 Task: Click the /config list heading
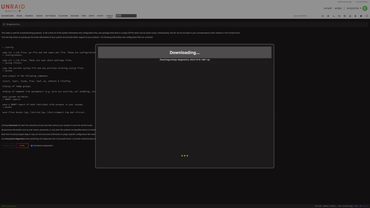click(x=9, y=47)
